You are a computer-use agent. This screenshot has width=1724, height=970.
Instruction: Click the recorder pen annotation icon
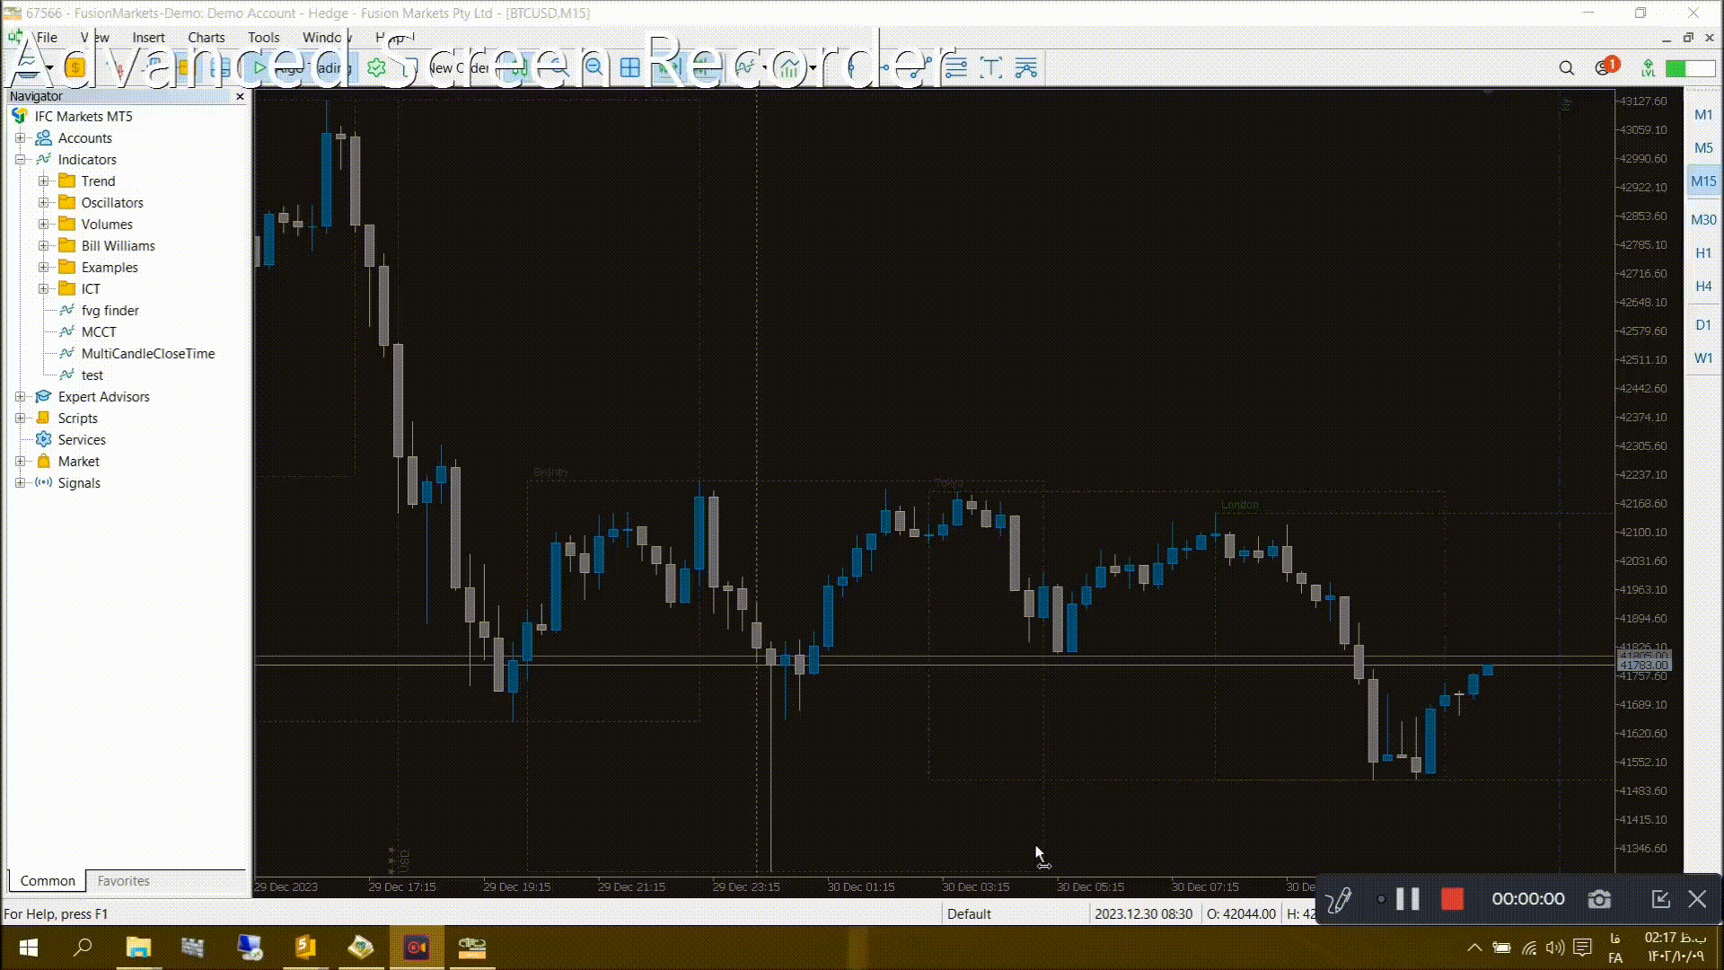(x=1339, y=899)
